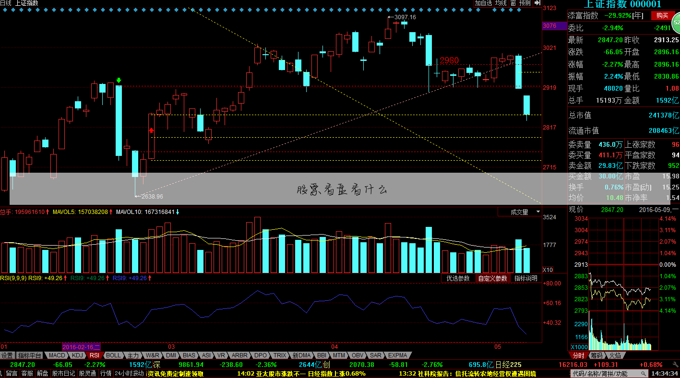Switch to the BOLL indicator tab
The width and height of the screenshot is (680, 378).
(x=113, y=355)
